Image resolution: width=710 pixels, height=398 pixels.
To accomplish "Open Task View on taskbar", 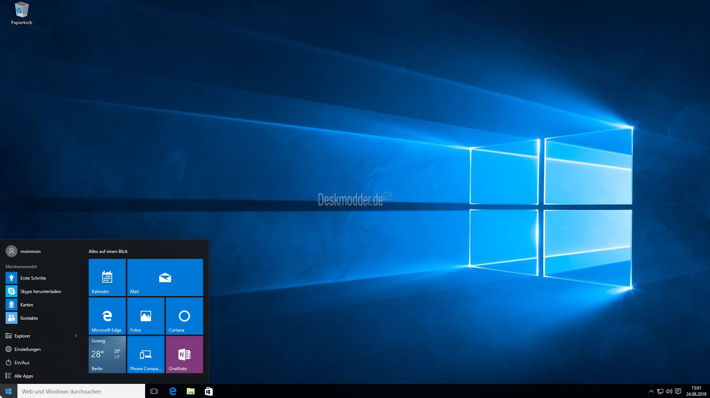I will (154, 391).
